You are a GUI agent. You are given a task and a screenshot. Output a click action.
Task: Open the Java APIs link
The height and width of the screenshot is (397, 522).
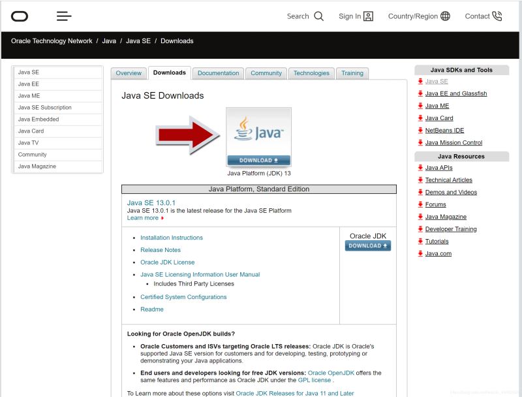438,168
